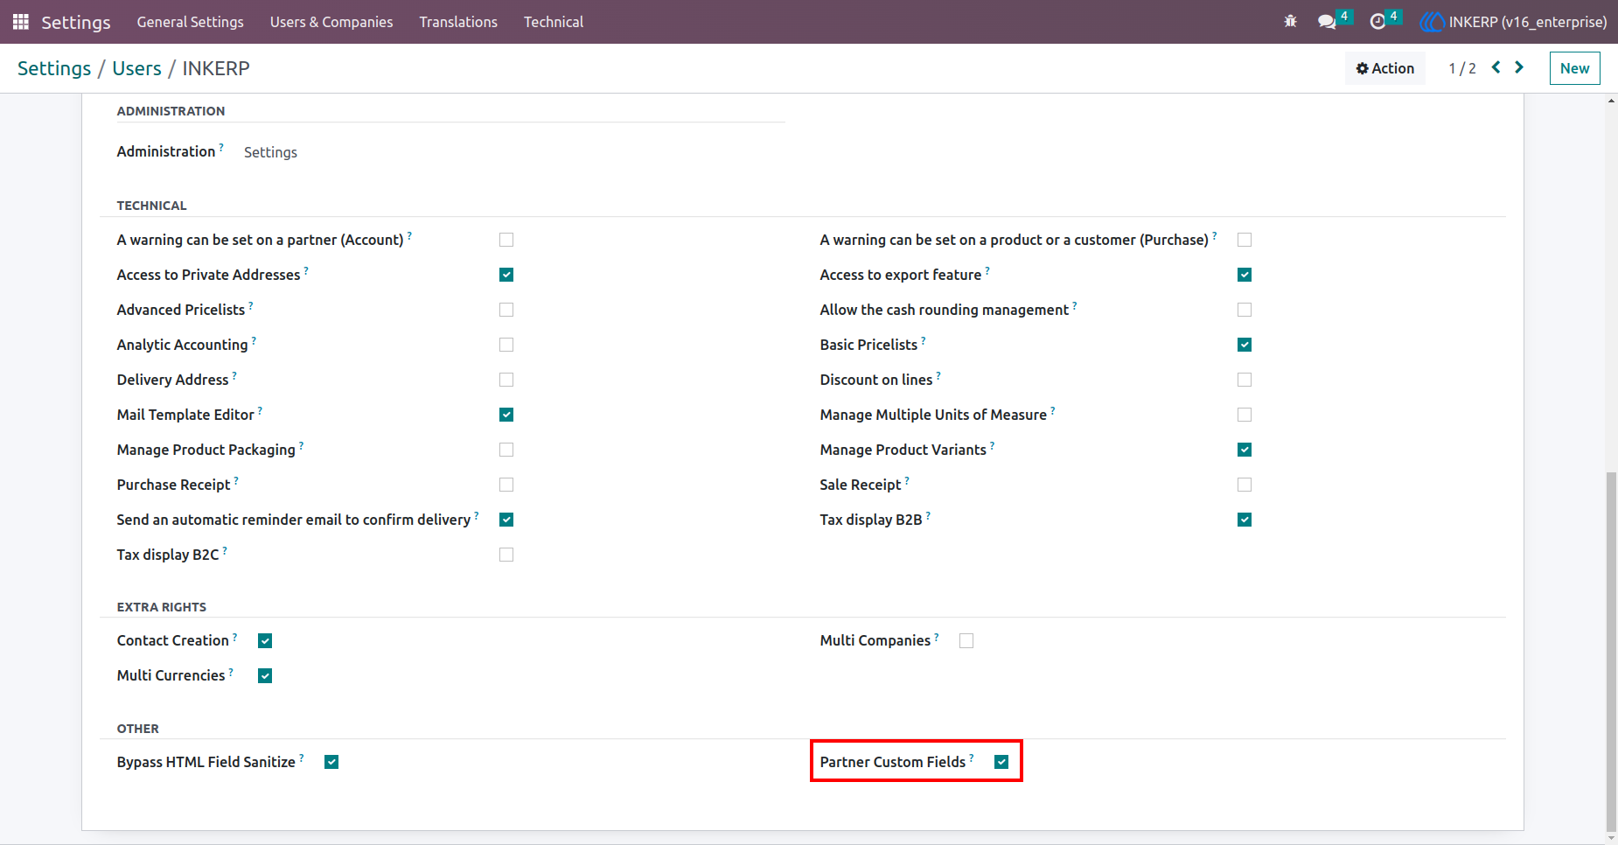Enable Advanced Pricelists checkbox
1618x845 pixels.
(506, 310)
